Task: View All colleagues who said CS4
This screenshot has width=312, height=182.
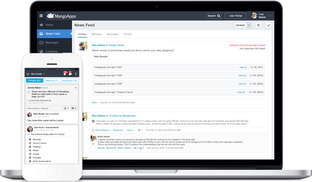Action: 243,67
